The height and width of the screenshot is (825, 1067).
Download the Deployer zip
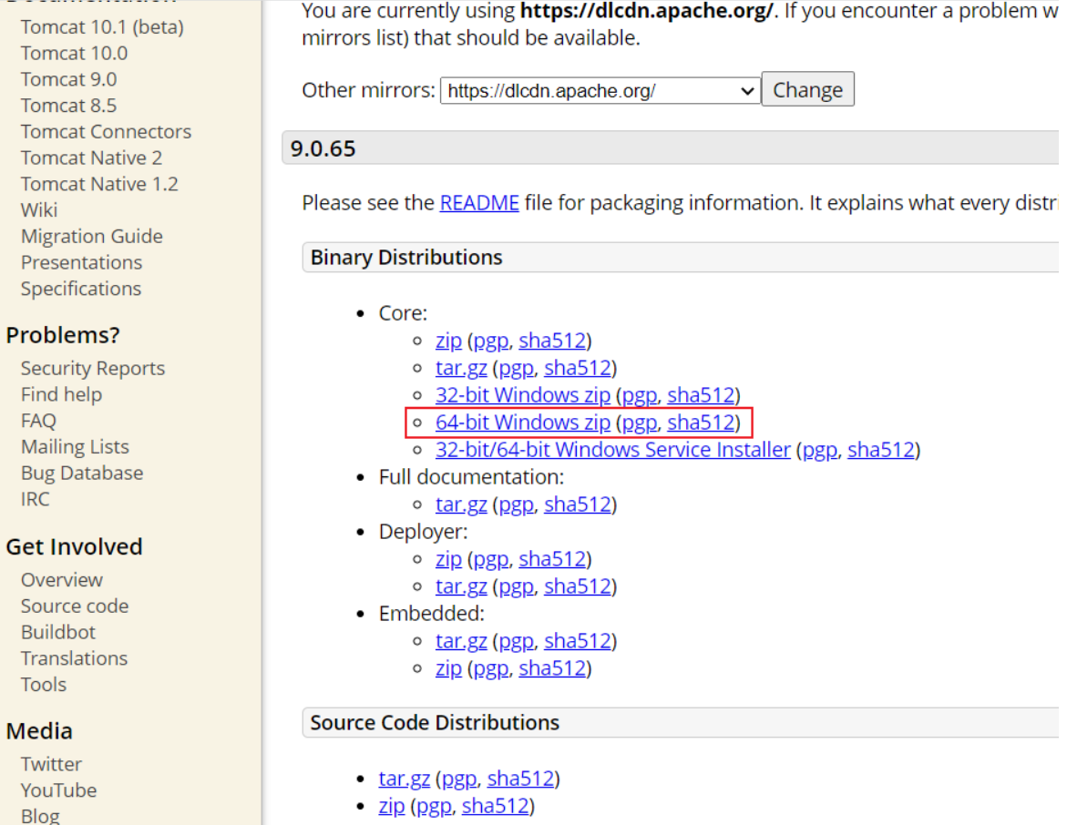coord(448,559)
